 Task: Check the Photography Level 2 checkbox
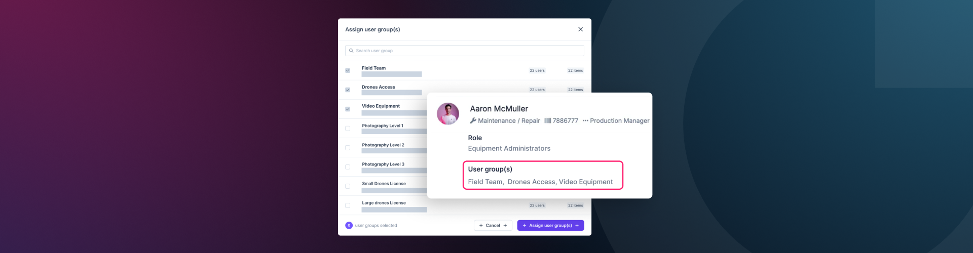(348, 148)
